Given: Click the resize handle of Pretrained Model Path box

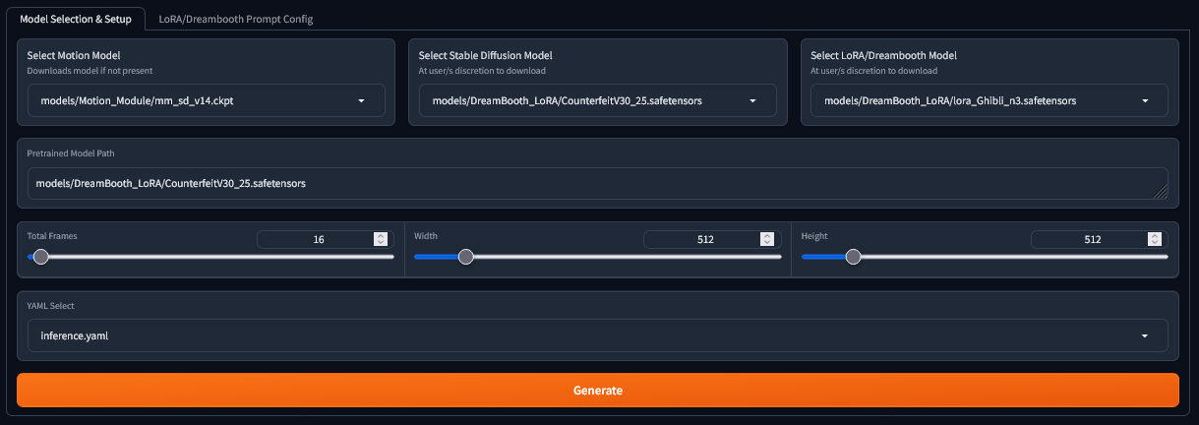Looking at the screenshot, I should click(x=1161, y=194).
